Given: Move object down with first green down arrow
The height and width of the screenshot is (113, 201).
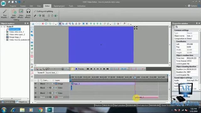Looking at the screenshot, I should (94, 24).
